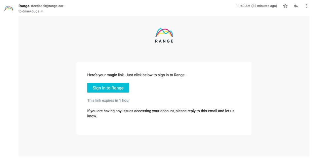
Task: Expand recipient details arrow beside dnae+bugs
Action: pyautogui.click(x=42, y=12)
